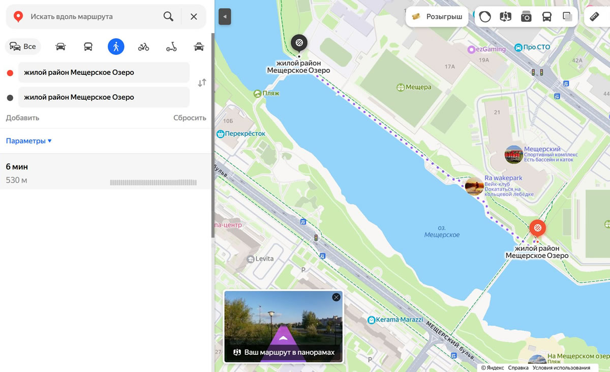
Task: Switch to scooter route mode
Action: point(171,47)
